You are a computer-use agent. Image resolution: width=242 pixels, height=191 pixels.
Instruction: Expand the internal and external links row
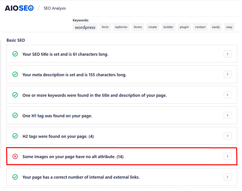(x=228, y=177)
